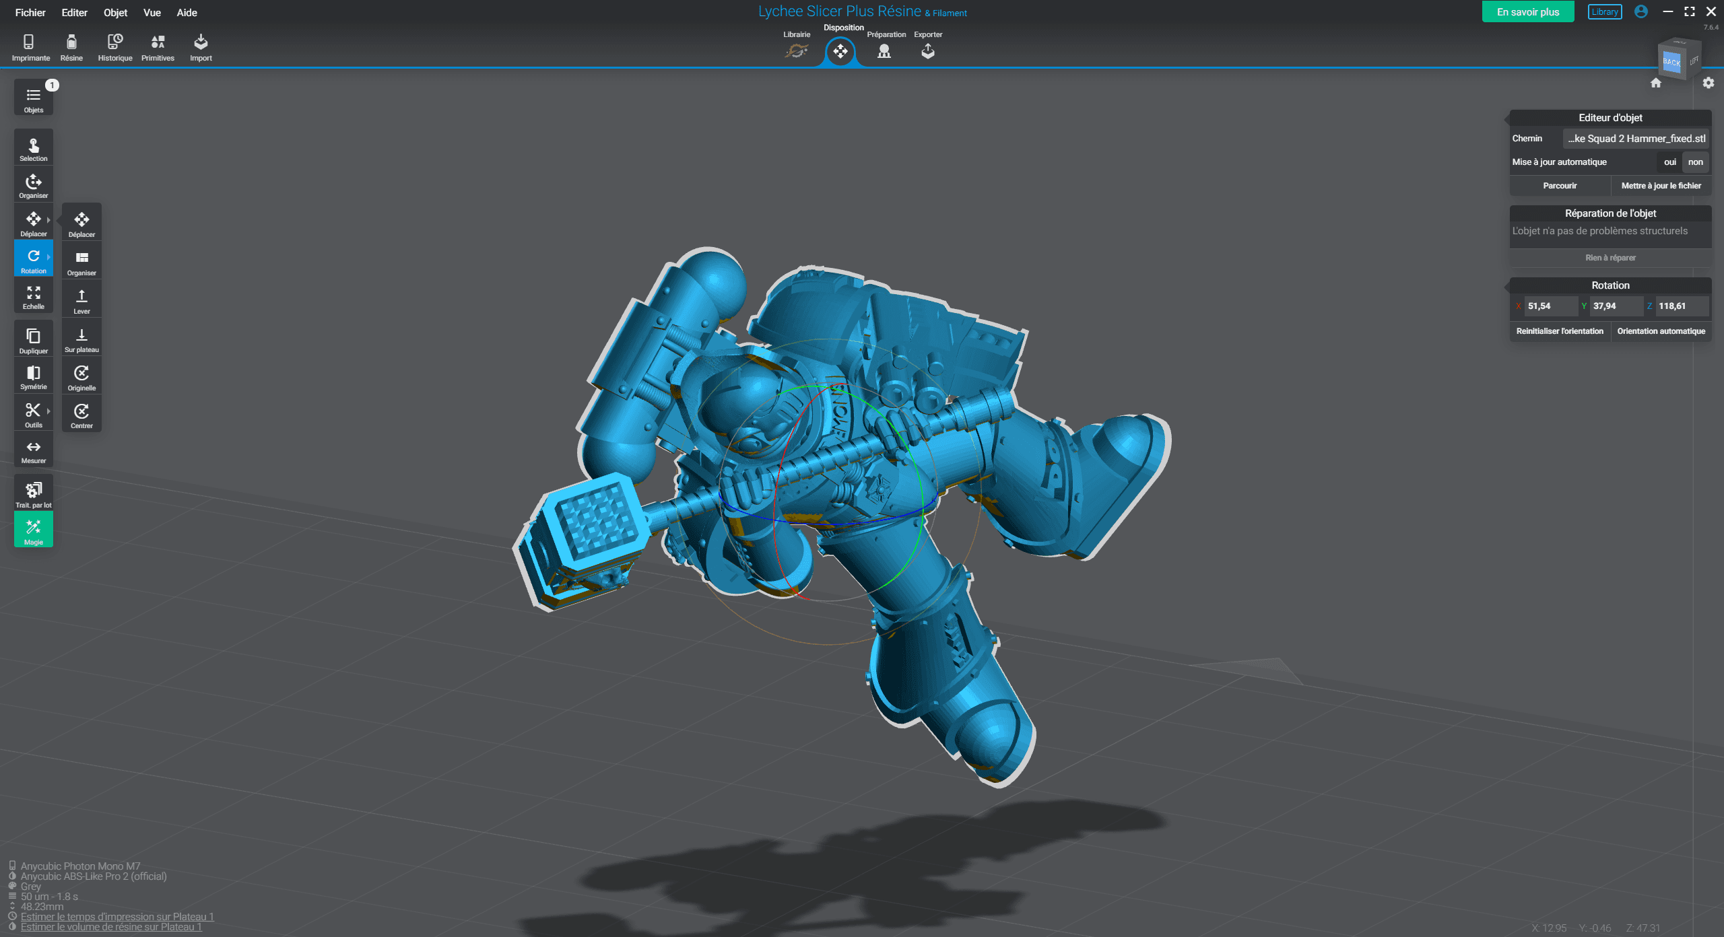Click the Dupliquer tool

[x=33, y=340]
